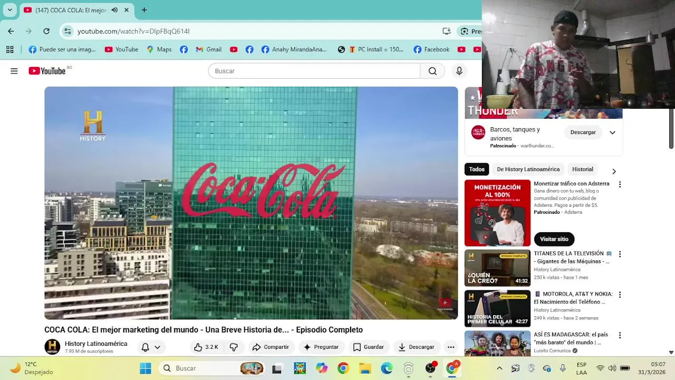675x380 pixels.
Task: Open the apps grid in bookmarks bar
Action: point(9,49)
